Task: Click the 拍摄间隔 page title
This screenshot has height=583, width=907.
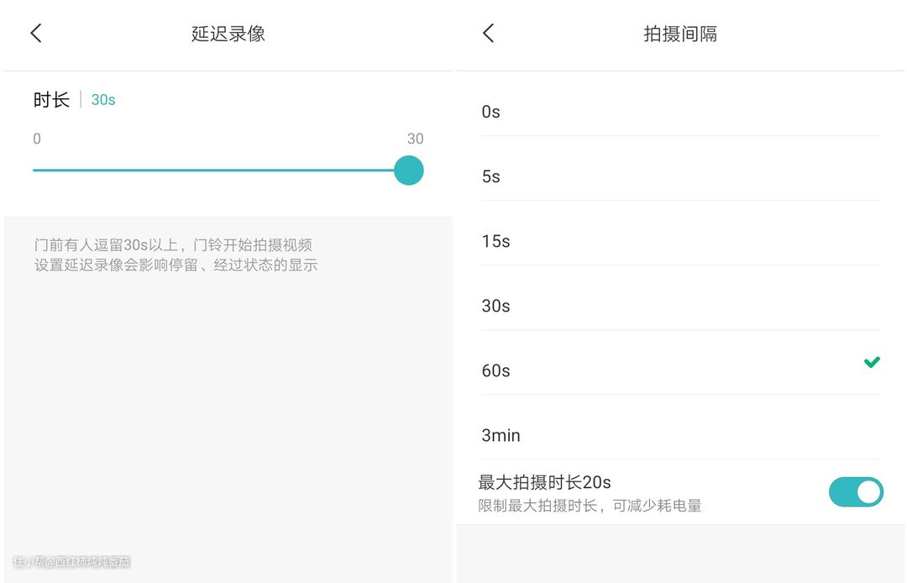Action: click(680, 34)
